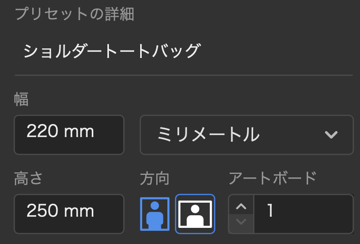Screen dimensions: 360x244
Task: Place cursor in the 250 height value
Action: [x=42, y=211]
